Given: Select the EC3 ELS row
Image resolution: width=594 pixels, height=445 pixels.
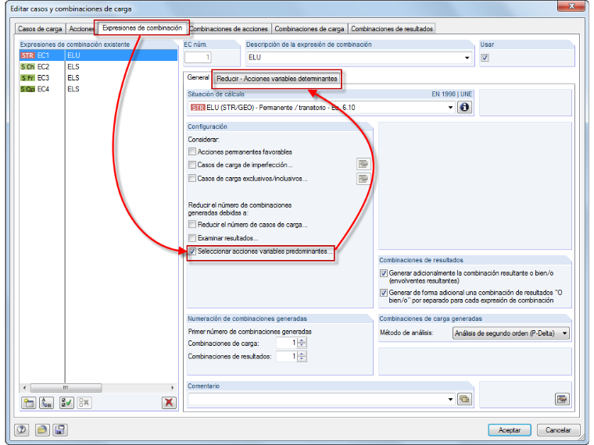Looking at the screenshot, I should tap(98, 78).
